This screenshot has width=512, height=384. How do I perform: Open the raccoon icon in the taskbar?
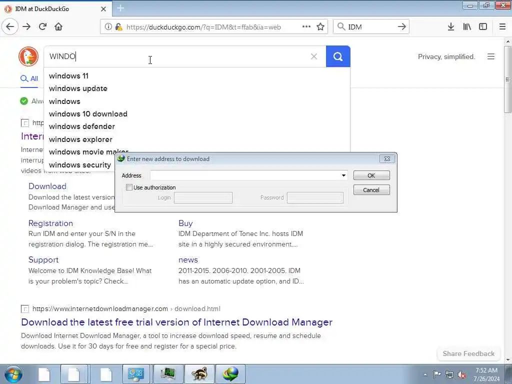(199, 374)
